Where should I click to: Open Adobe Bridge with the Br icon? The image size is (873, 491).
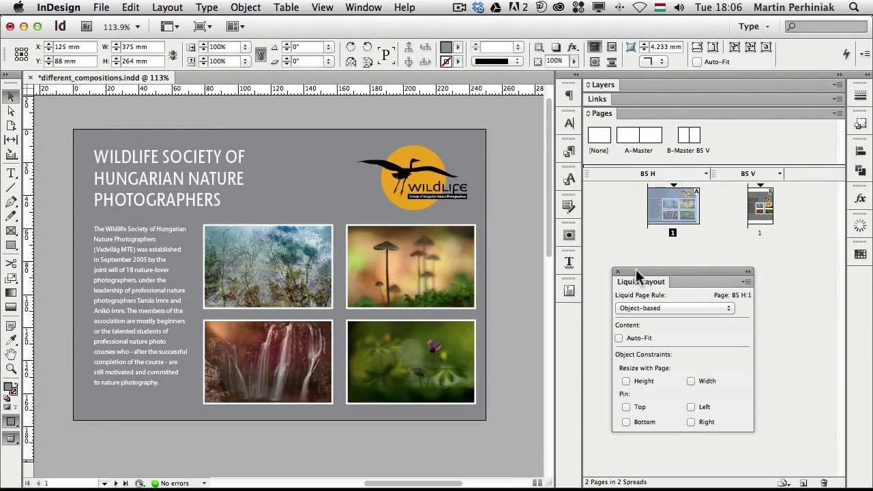pos(87,27)
